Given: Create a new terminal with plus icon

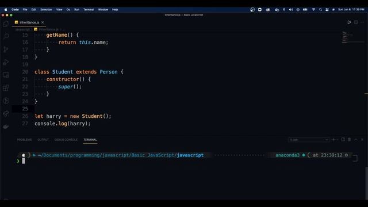Looking at the screenshot, I should (333, 139).
